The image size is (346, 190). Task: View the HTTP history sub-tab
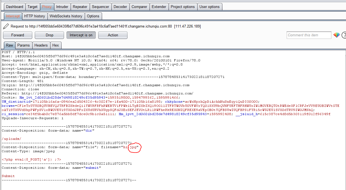(x=34, y=16)
